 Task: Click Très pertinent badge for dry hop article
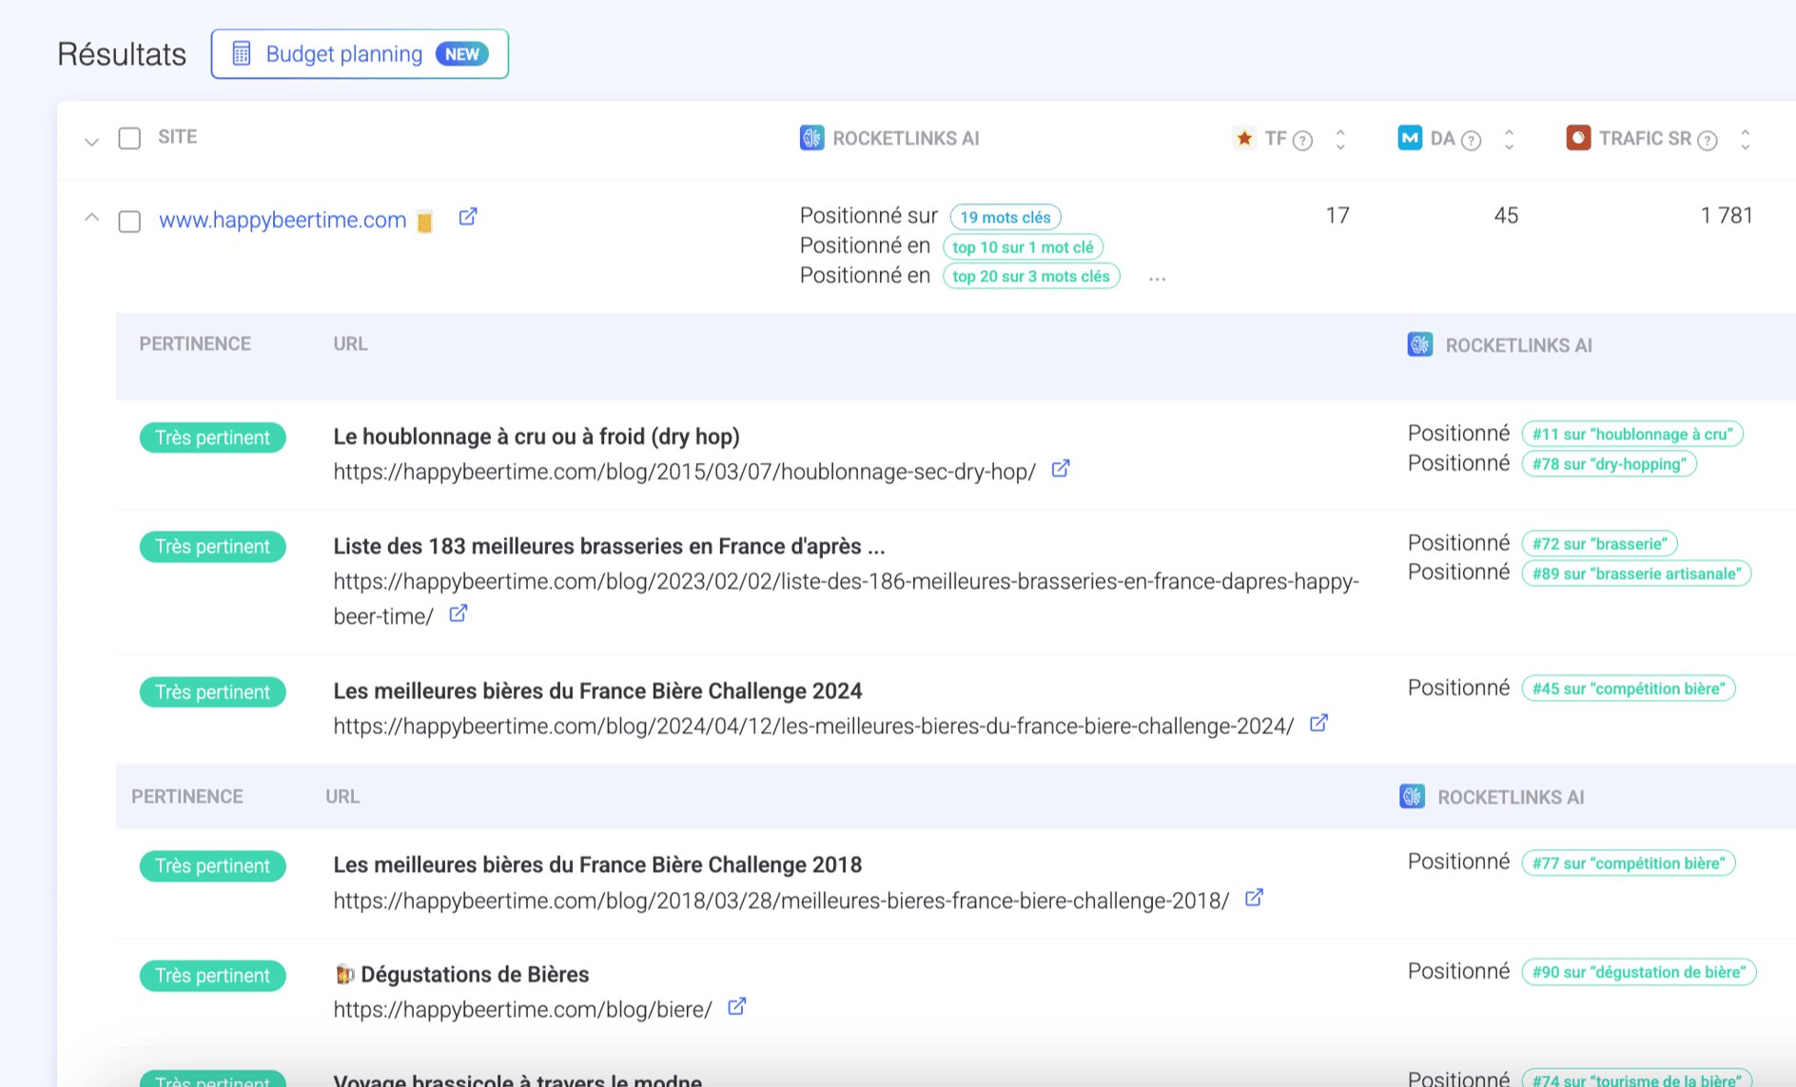coord(213,437)
